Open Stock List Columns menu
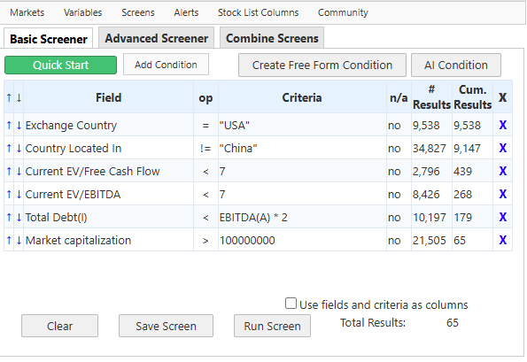527x362 pixels. (258, 12)
